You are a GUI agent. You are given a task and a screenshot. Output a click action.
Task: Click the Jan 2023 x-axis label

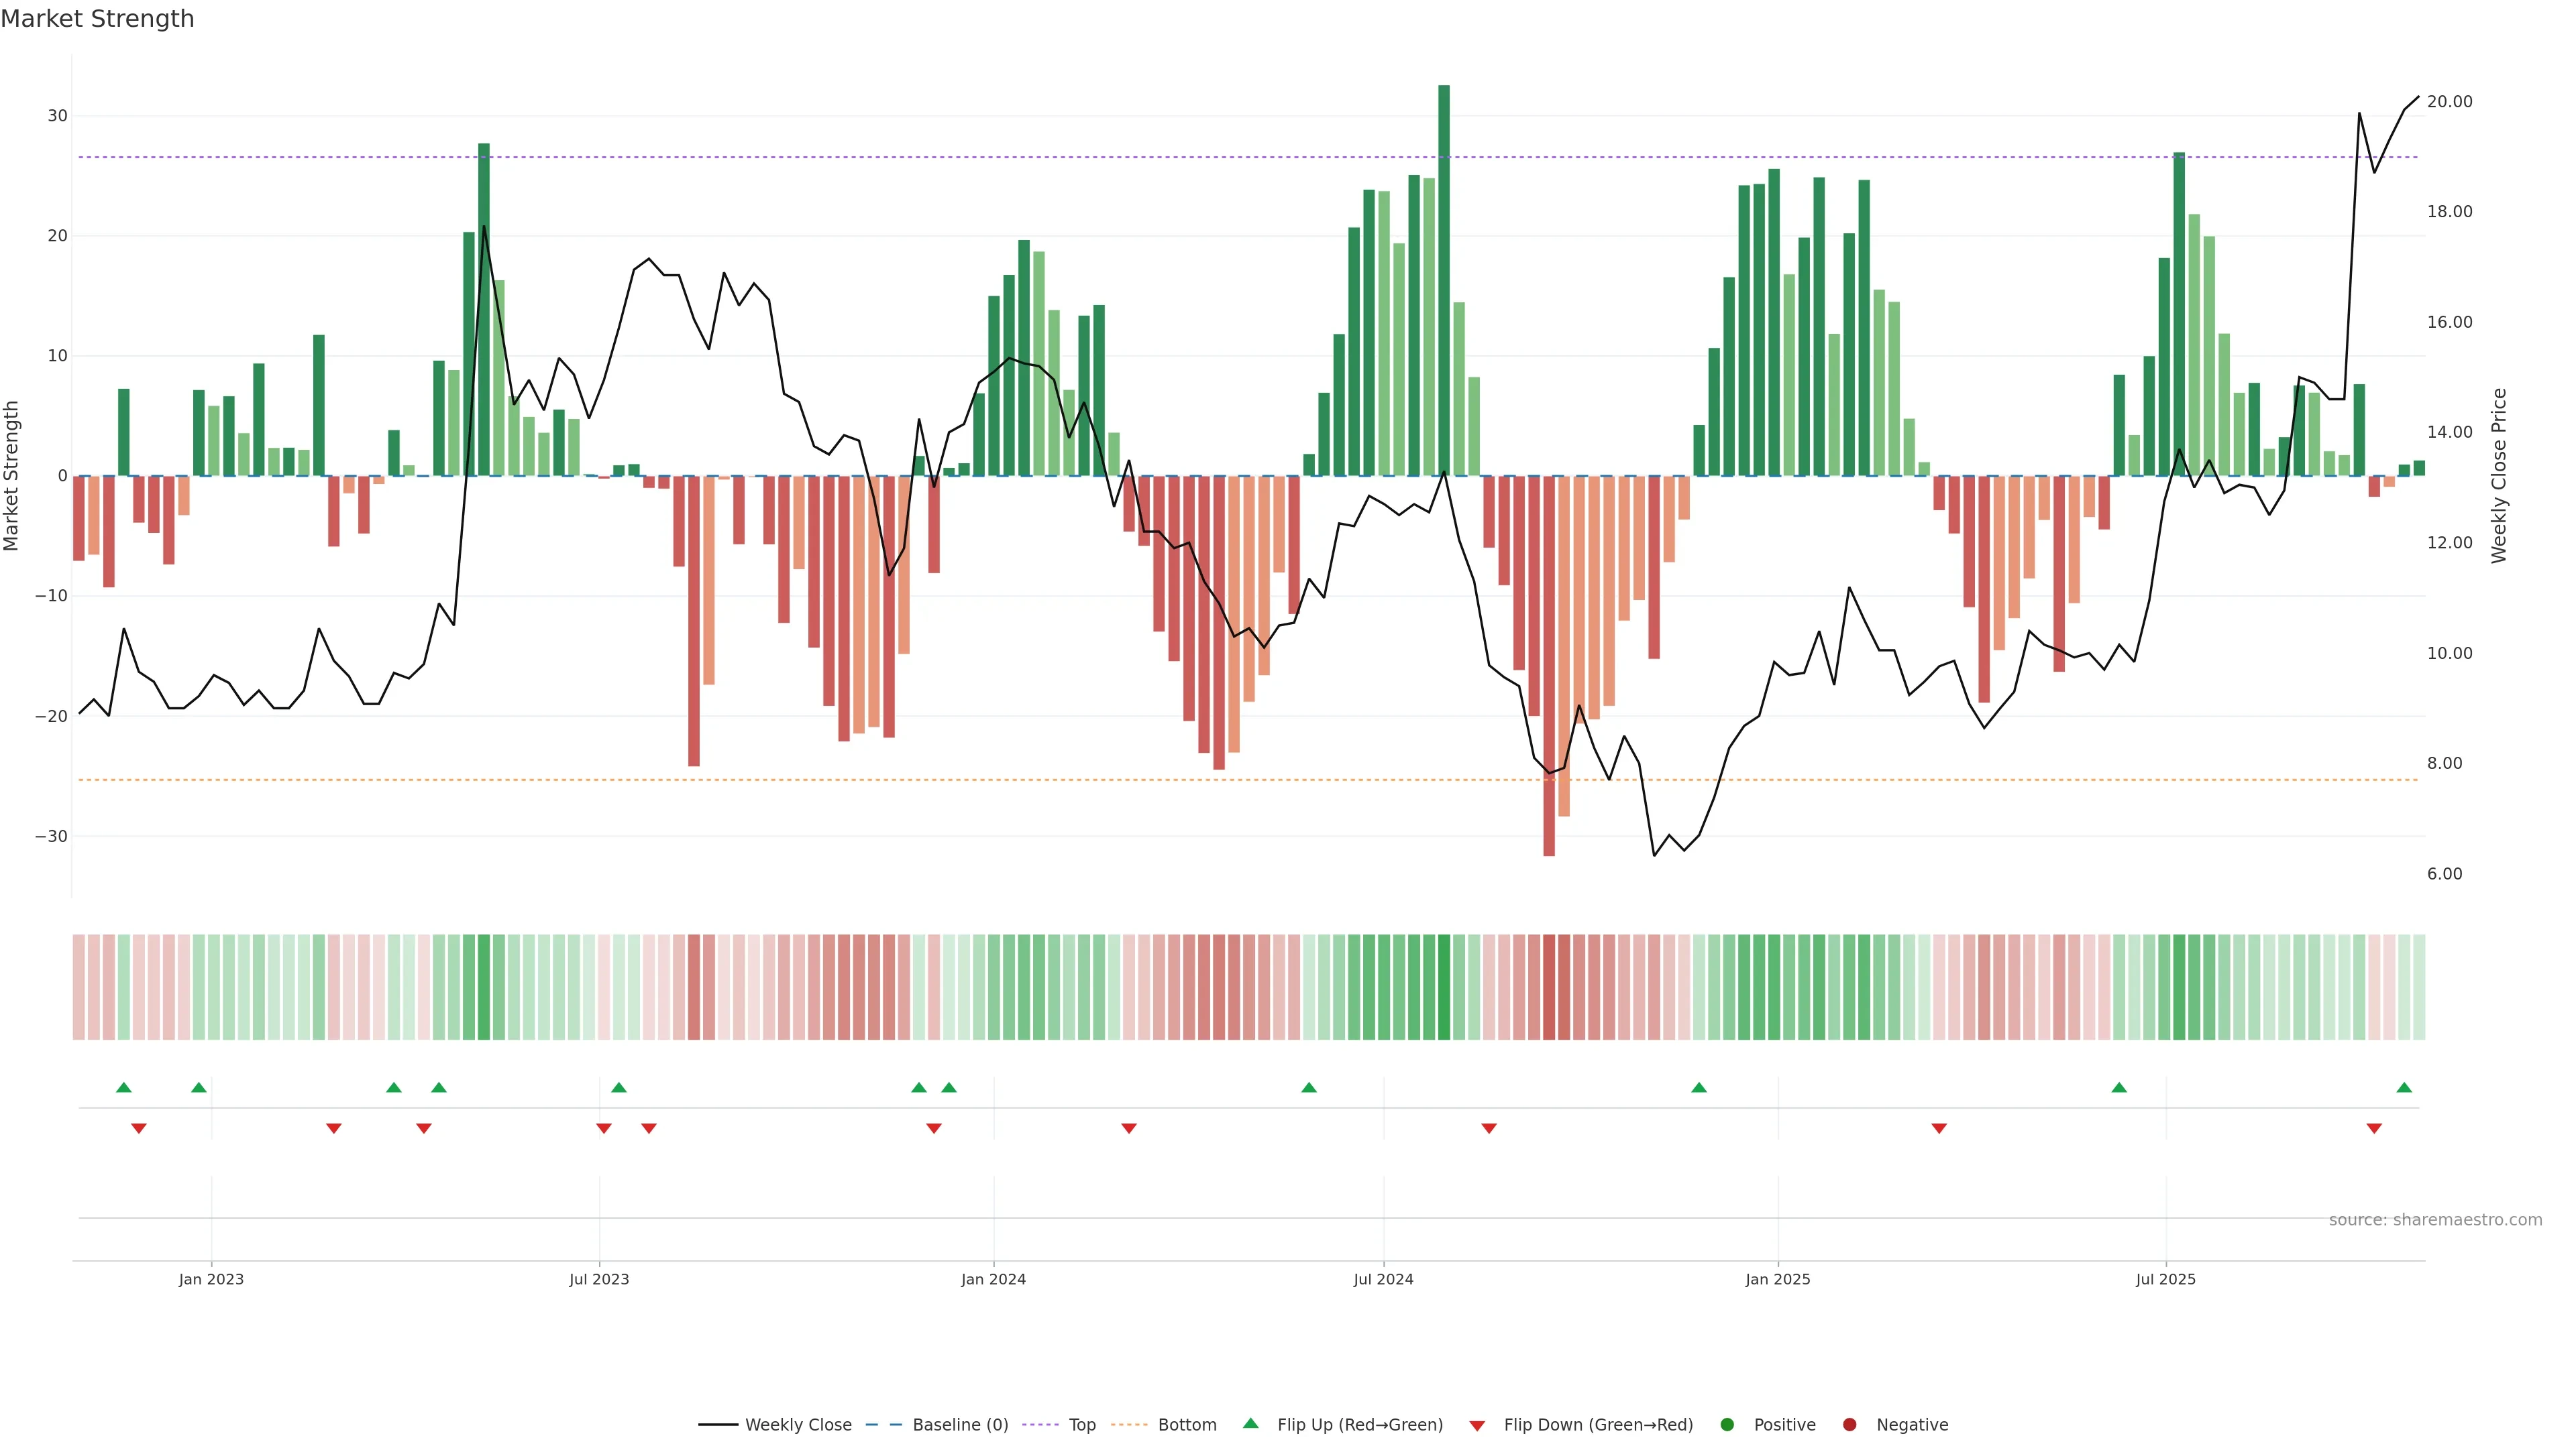click(x=211, y=1279)
